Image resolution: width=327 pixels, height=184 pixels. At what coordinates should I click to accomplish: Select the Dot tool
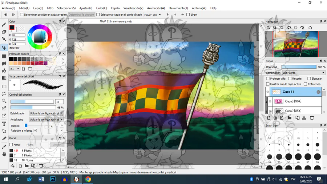coord(4,39)
